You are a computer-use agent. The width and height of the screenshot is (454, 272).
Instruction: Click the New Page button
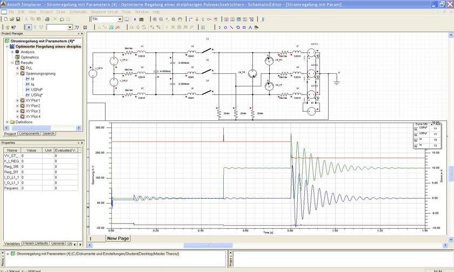point(118,239)
